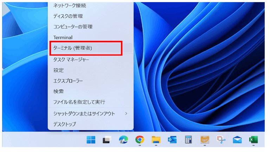Viewport: 270px width, 152px height.
Task: Launch Microsoft Edge from the taskbar
Action: pyautogui.click(x=123, y=140)
